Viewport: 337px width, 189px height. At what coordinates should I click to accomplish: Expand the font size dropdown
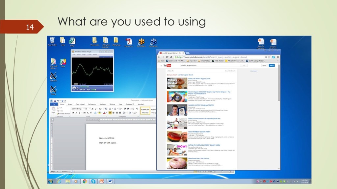(x=89, y=109)
